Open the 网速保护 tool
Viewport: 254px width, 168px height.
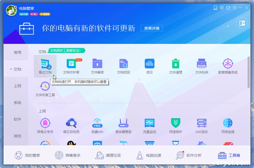point(176,126)
